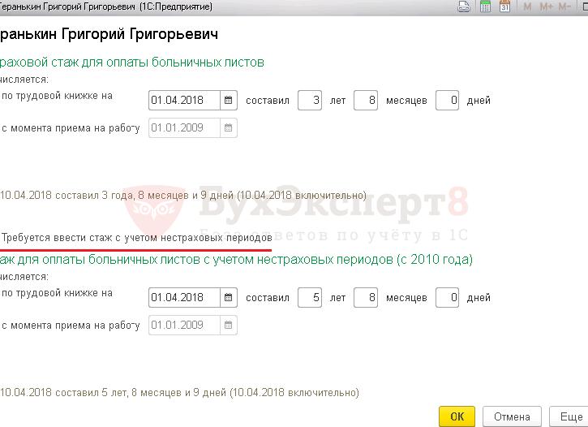The image size is (588, 427).
Task: Open date picker for upper 01.01.2009 field
Action: 229,128
